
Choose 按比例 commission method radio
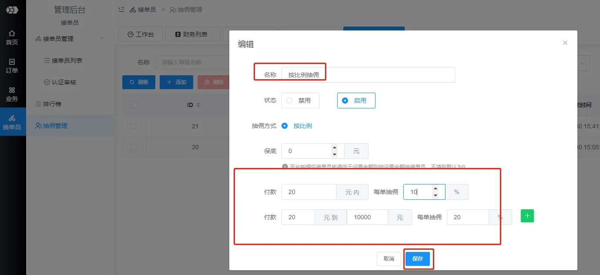pyautogui.click(x=285, y=126)
